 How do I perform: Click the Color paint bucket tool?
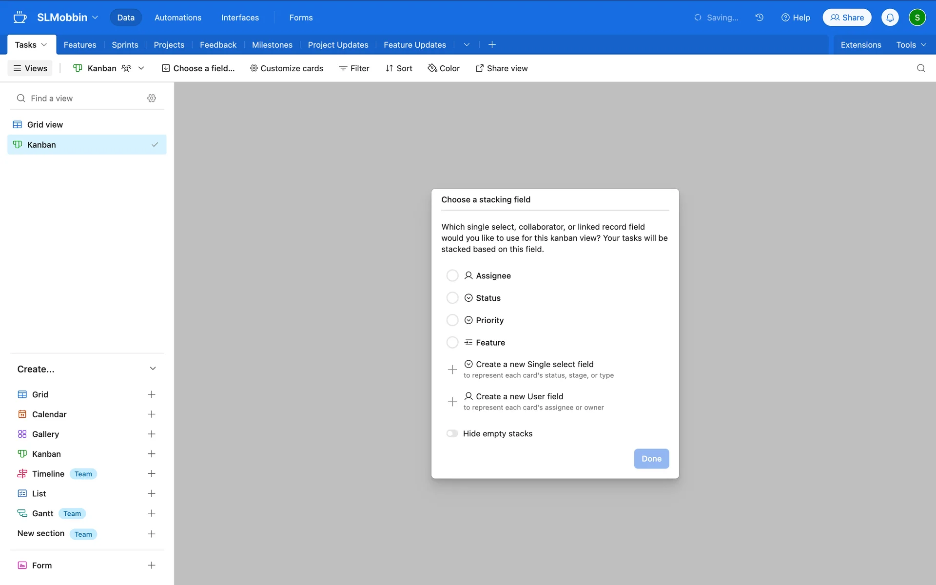click(x=444, y=68)
